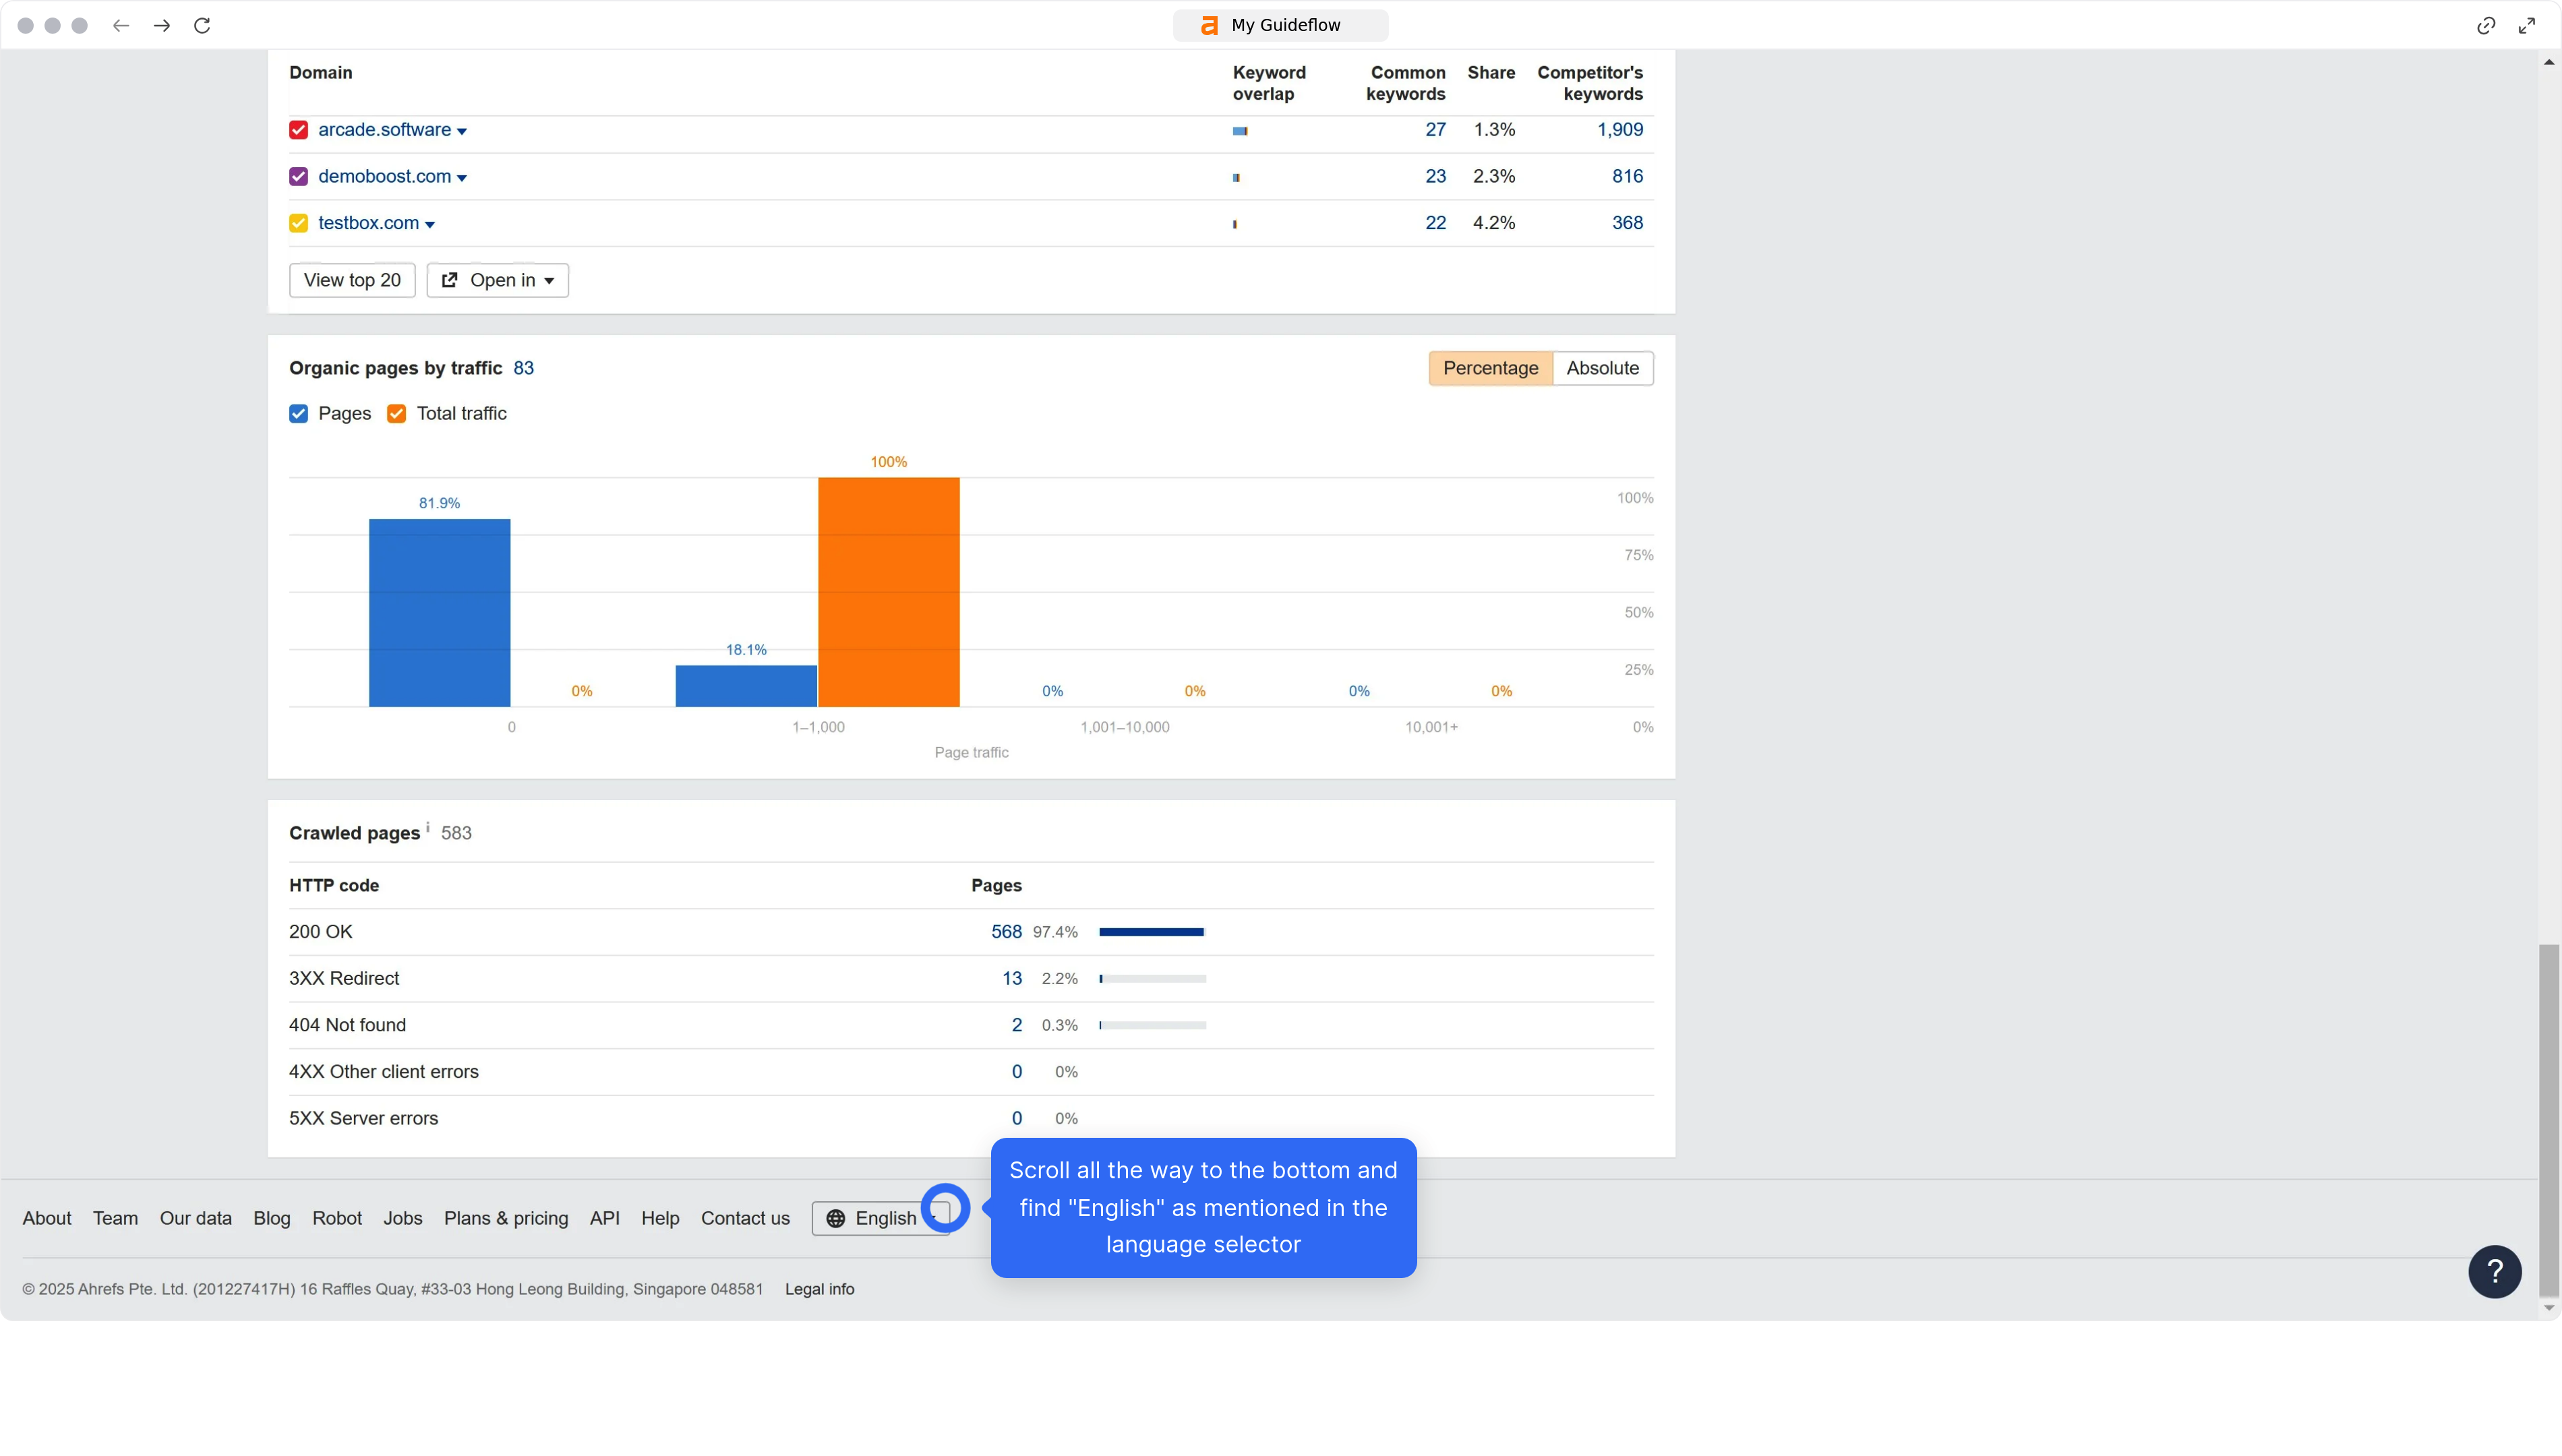Viewport: 2562px width, 1456px height.
Task: Deselect the testbox.com domain checkbox
Action: click(298, 223)
